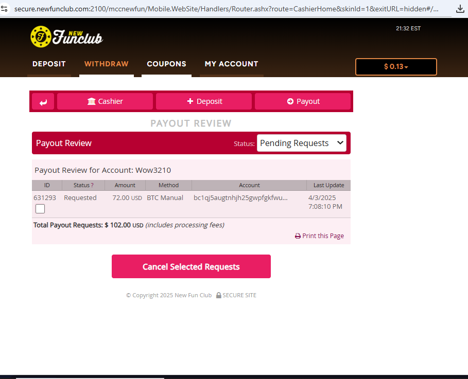
Task: Open the browser downloads icon
Action: point(460,9)
